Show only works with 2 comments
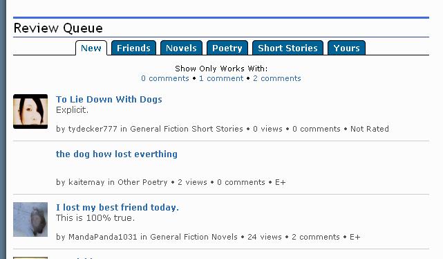The width and height of the screenshot is (443, 259). (x=277, y=78)
